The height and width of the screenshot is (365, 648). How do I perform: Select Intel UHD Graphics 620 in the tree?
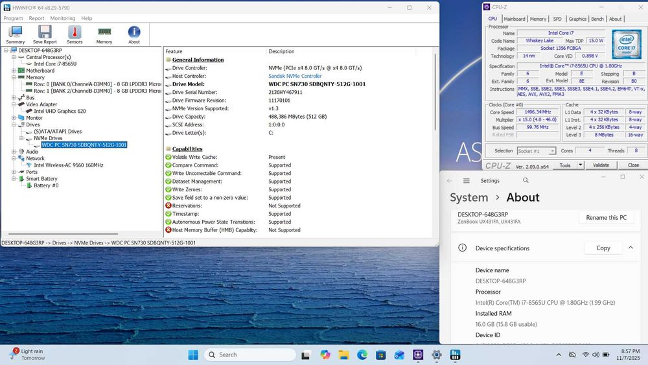(60, 112)
